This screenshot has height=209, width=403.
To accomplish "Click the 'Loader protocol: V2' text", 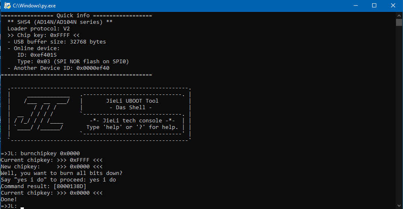I will point(39,28).
